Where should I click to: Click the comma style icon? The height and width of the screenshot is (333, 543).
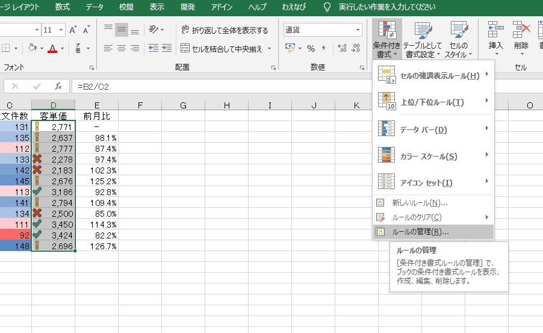(323, 49)
